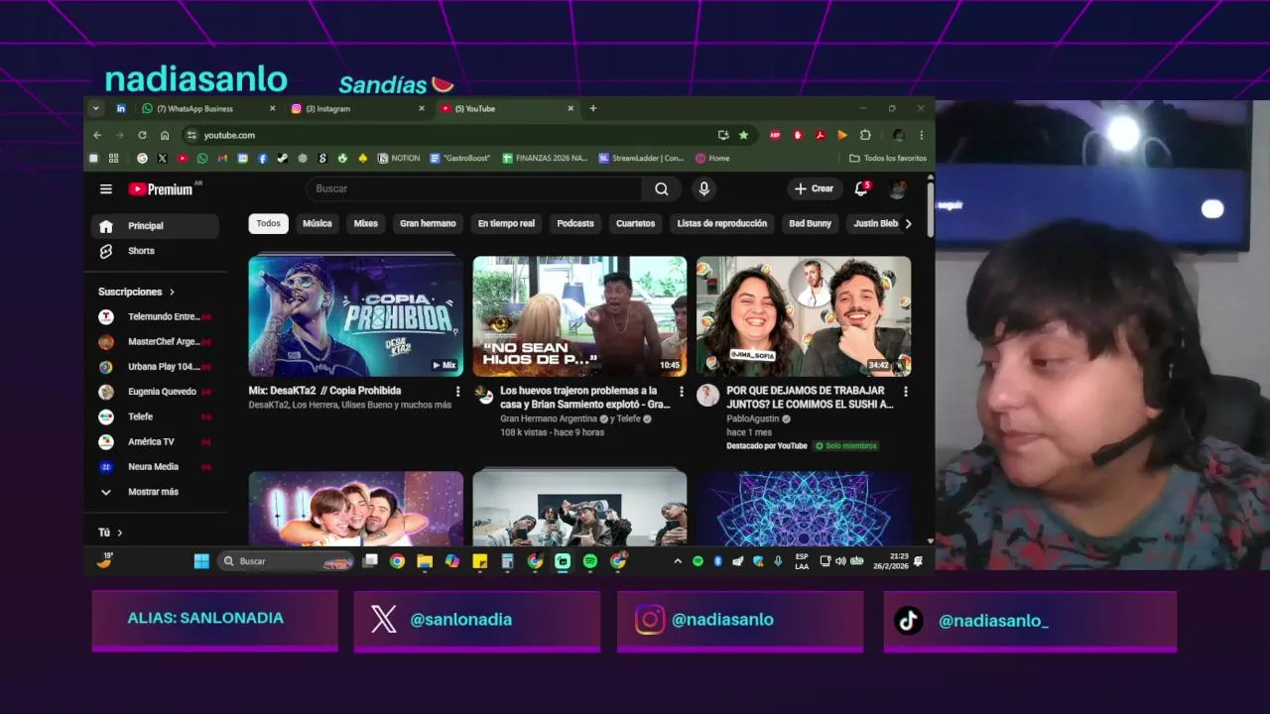Open the FINANZAS 2026 bookmark

point(546,158)
